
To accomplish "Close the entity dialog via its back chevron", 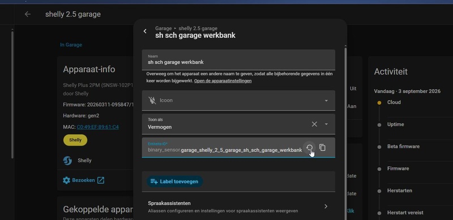I will [x=145, y=31].
